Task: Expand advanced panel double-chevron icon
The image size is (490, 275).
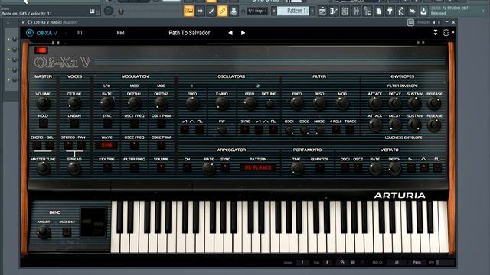Action: coord(436,32)
